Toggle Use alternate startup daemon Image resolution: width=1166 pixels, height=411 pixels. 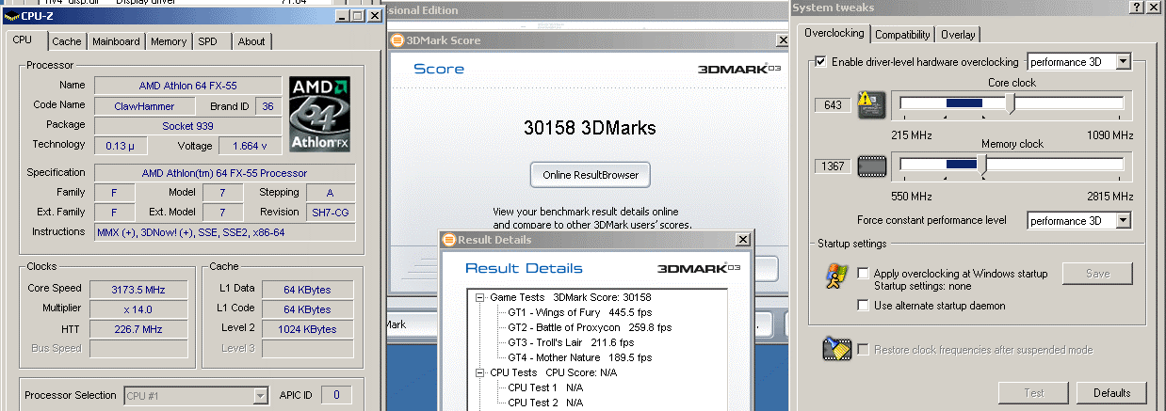pos(864,306)
